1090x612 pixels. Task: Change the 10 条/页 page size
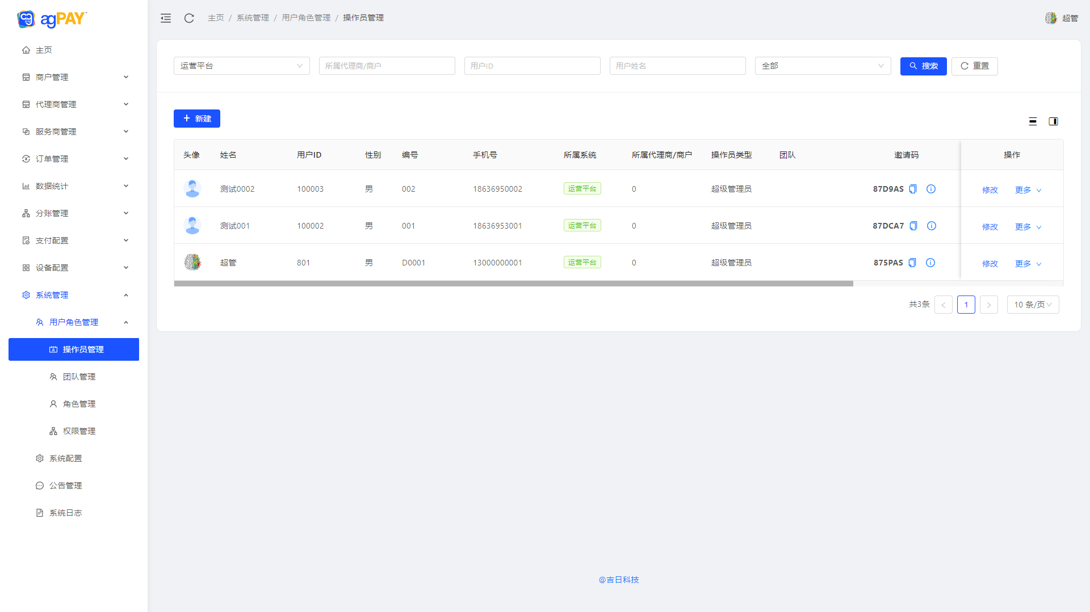tap(1033, 305)
